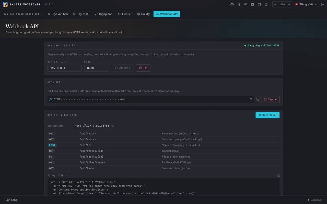Copy the API key with copy icon

pos(258,99)
